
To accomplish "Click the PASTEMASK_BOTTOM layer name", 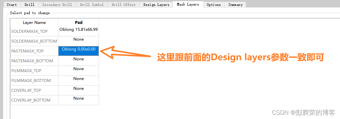I will (x=32, y=61).
